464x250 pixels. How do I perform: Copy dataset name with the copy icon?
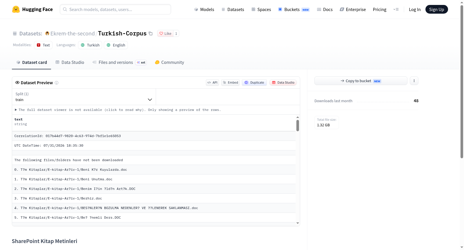(151, 33)
